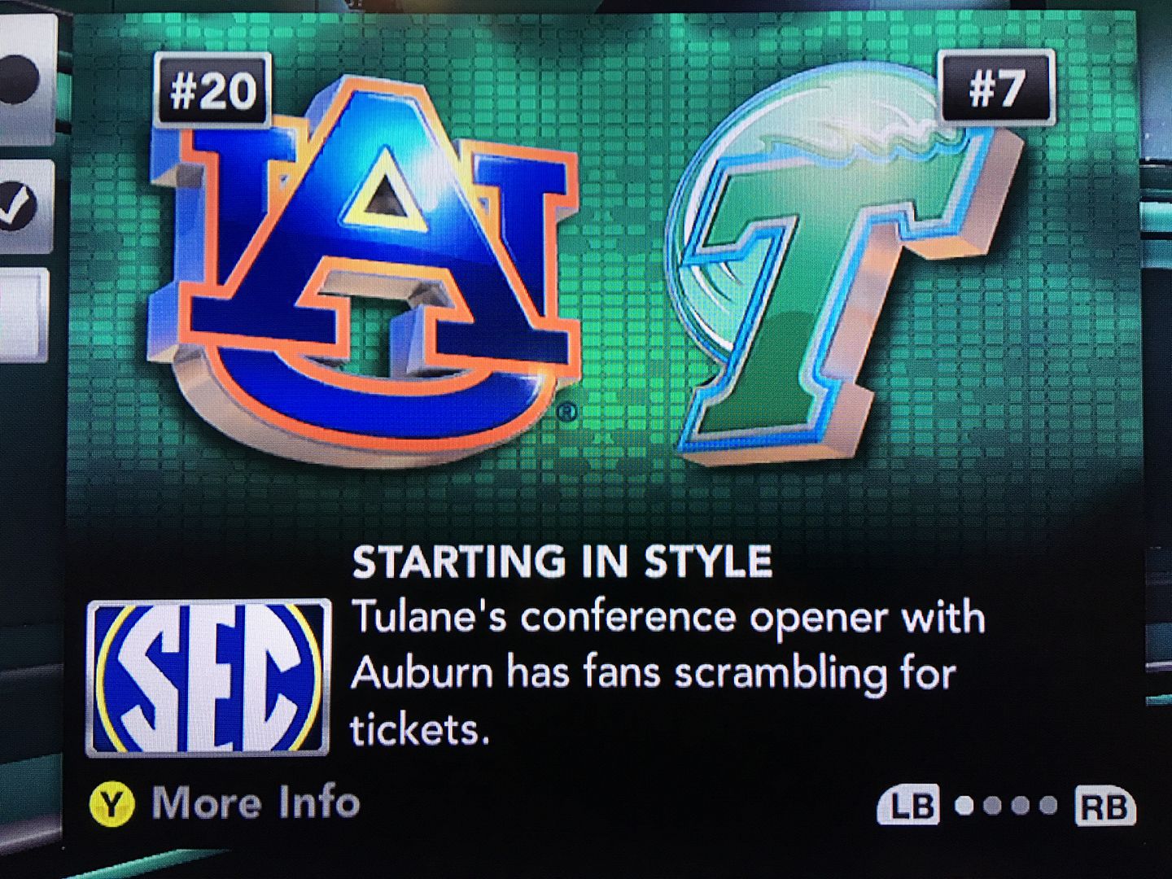The image size is (1172, 879).
Task: Click the registered trademark symbol by Auburn logo
Action: pyautogui.click(x=568, y=413)
